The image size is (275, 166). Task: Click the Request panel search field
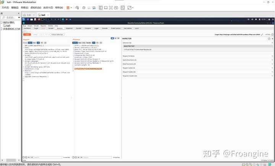coord(48,157)
